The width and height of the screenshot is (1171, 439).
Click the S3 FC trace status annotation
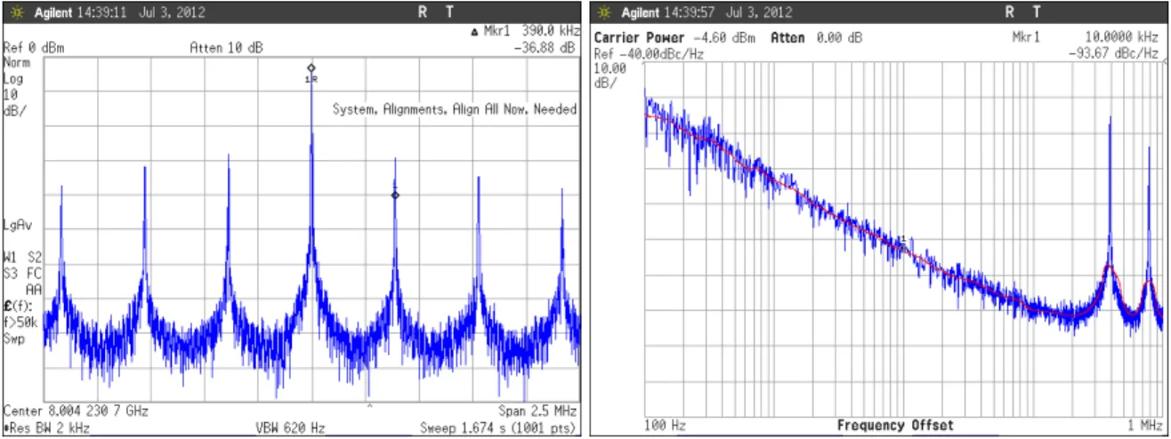[x=22, y=274]
